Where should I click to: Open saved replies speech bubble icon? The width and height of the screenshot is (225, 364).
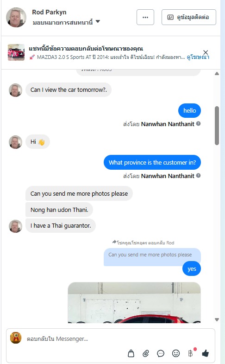pos(161,353)
